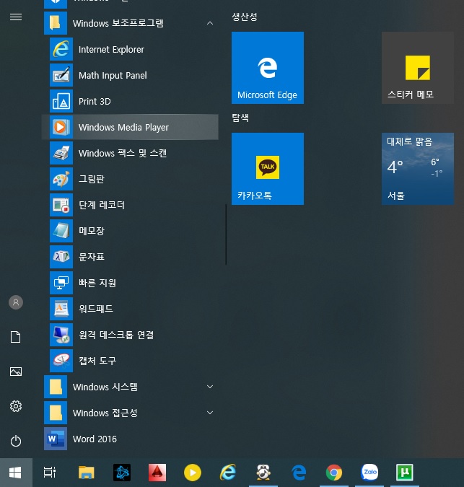Screen dimensions: 464x487
Task: Open File Explorer from the taskbar
Action: 86,473
